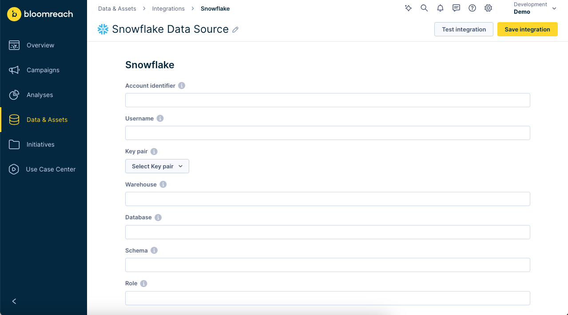The image size is (568, 315).
Task: Show Role info tooltip icon
Action: (x=144, y=284)
